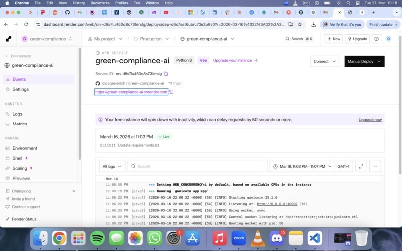This screenshot has width=402, height=251.
Task: Open Invite a friend link
Action: coord(20,199)
